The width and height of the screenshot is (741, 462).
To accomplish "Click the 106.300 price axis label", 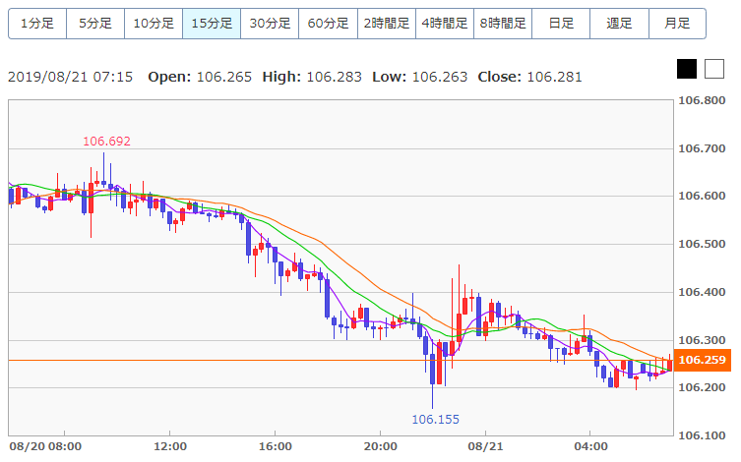I will pyautogui.click(x=702, y=340).
